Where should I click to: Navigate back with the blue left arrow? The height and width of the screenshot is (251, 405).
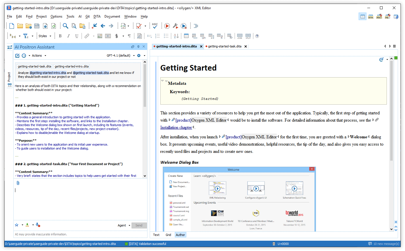tap(103, 26)
